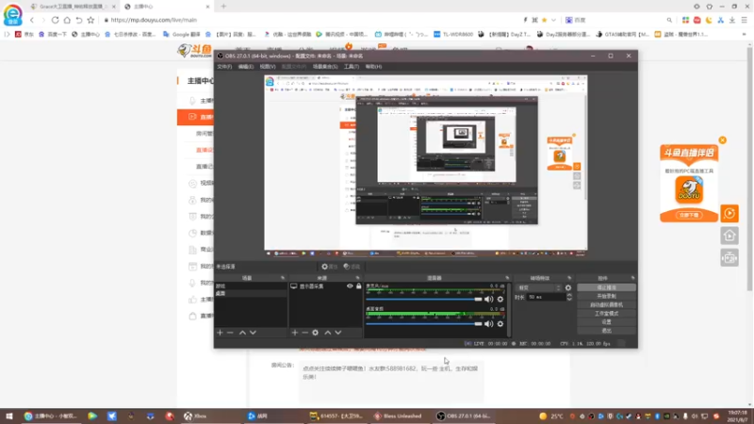Viewport: 754px width, 424px height.
Task: Adjust the desktop audio volume slider
Action: tap(423, 324)
